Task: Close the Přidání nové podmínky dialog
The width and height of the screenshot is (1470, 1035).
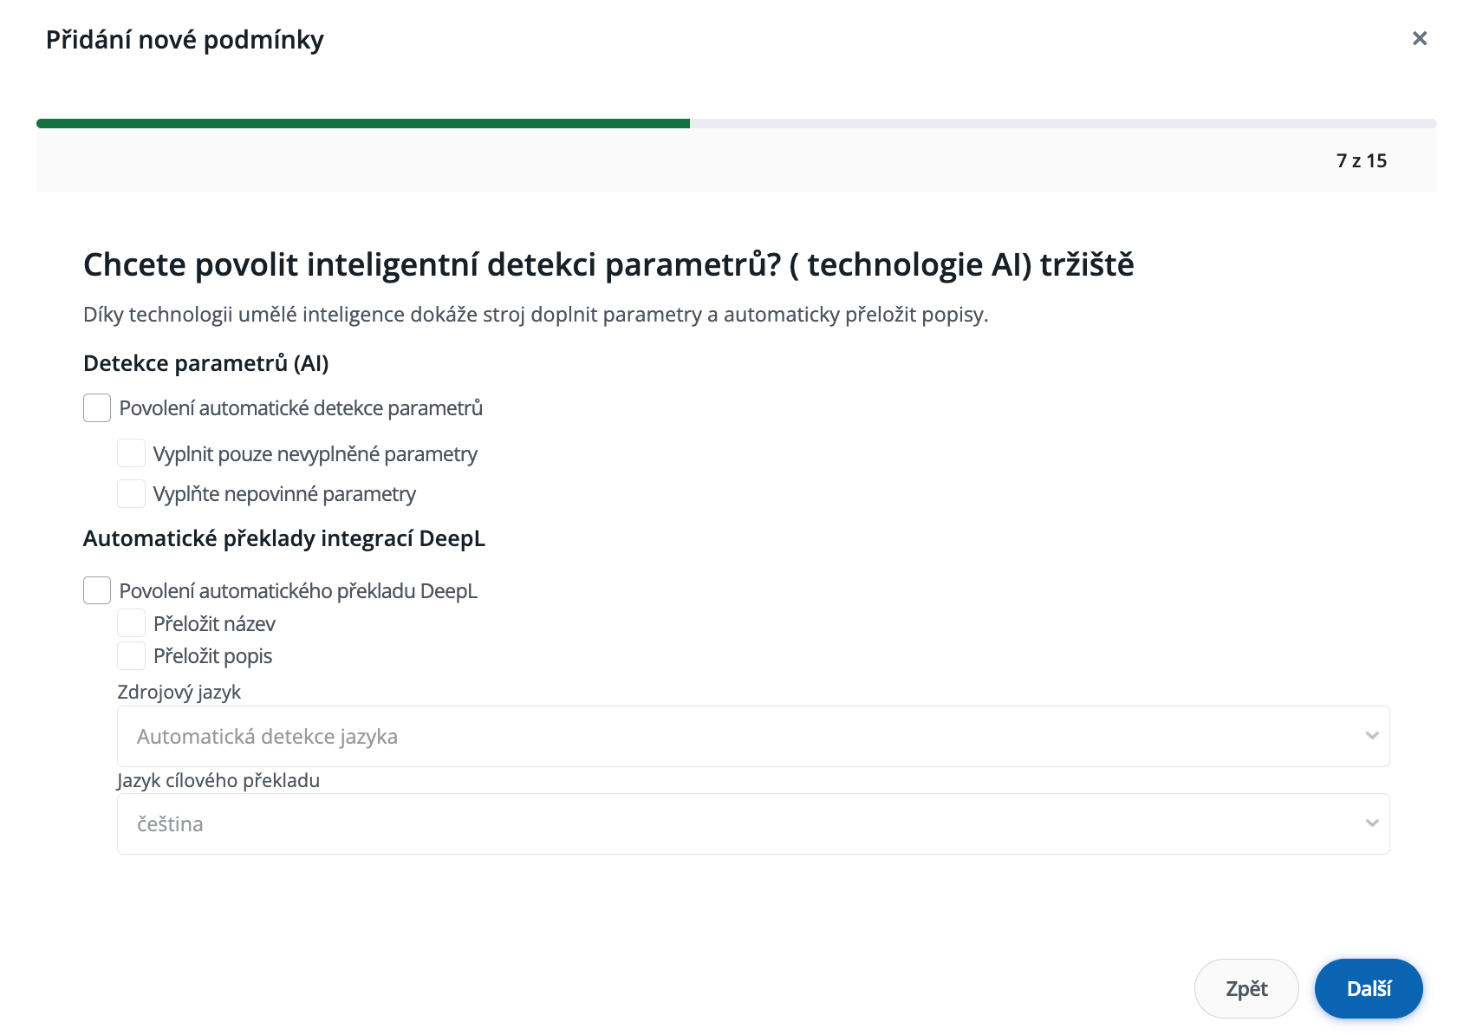Action: point(1419,38)
